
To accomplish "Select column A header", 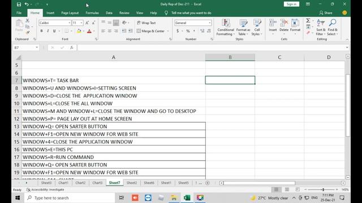I will click(x=113, y=58).
